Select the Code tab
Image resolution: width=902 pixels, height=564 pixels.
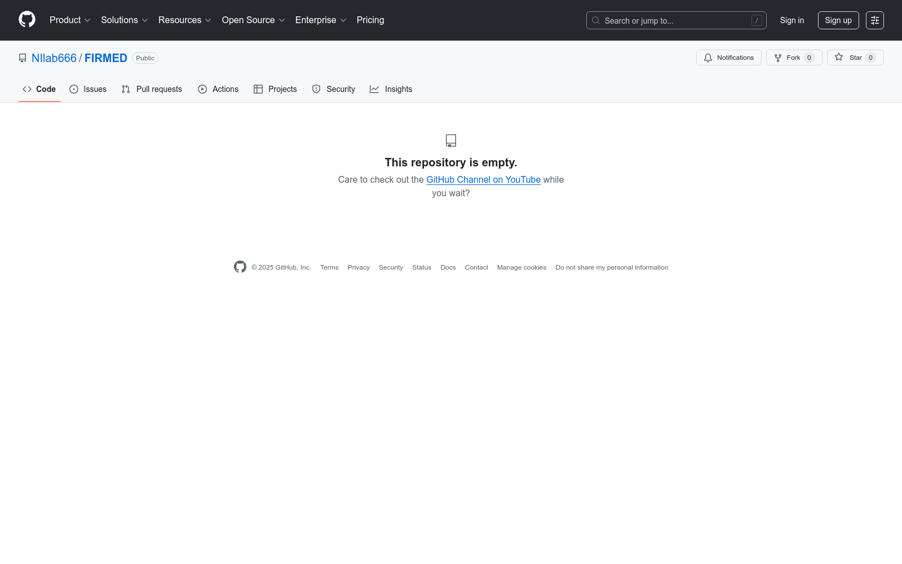click(39, 89)
